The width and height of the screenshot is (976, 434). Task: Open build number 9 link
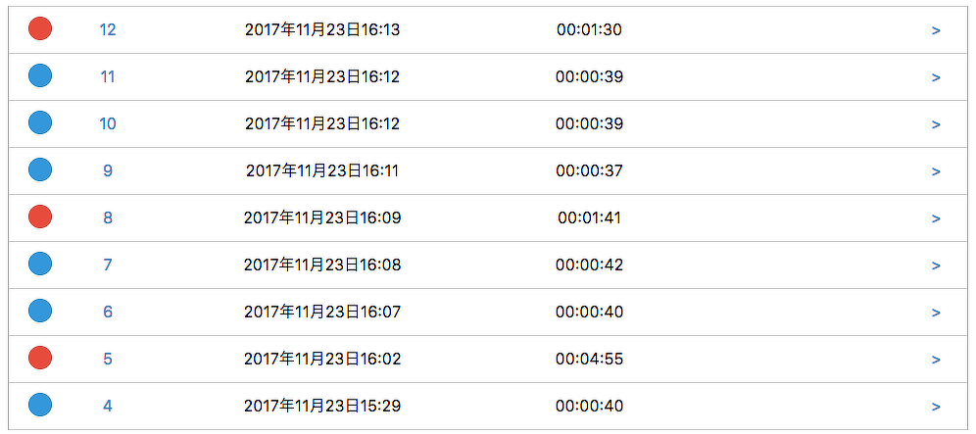[108, 170]
